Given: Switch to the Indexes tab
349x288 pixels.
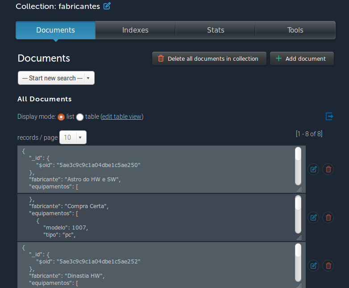Looking at the screenshot, I should 135,30.
